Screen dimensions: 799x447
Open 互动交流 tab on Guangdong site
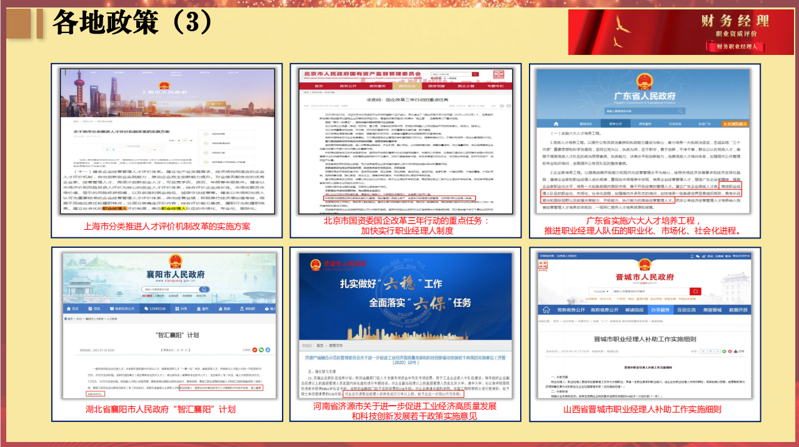tap(675, 124)
